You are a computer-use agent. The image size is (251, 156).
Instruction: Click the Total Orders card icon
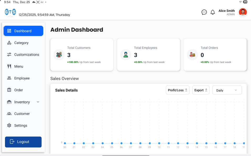pyautogui.click(x=193, y=55)
